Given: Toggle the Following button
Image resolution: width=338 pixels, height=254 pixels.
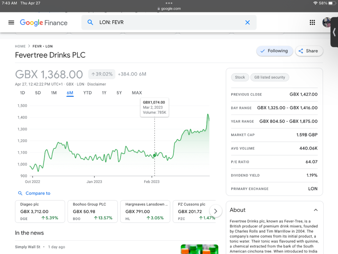Looking at the screenshot, I should (x=274, y=51).
